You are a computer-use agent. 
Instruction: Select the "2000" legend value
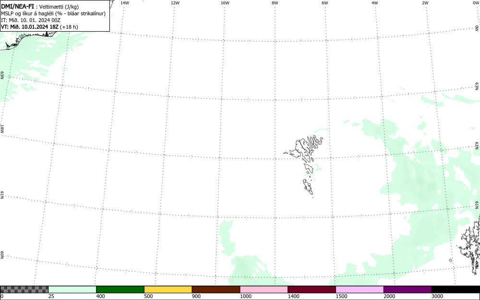[x=389, y=296]
